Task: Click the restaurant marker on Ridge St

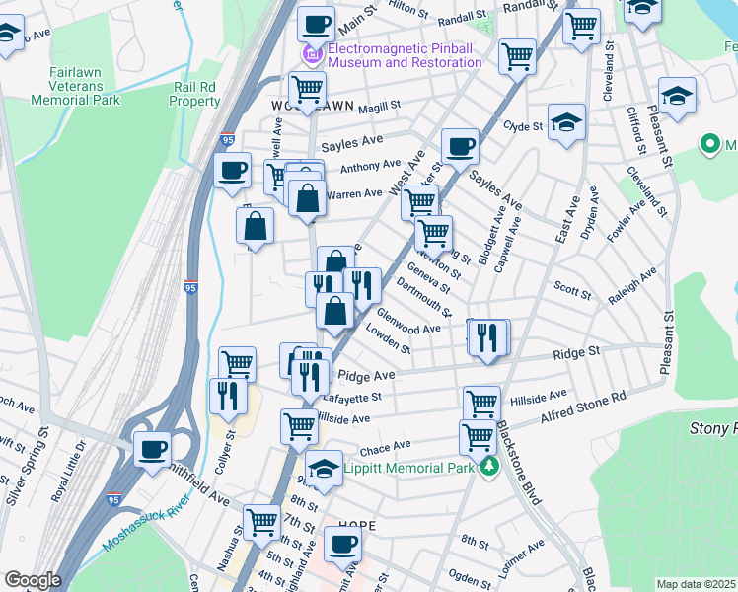Action: click(x=488, y=336)
